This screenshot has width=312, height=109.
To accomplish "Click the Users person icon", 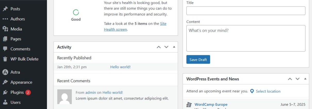I will click(x=5, y=102).
